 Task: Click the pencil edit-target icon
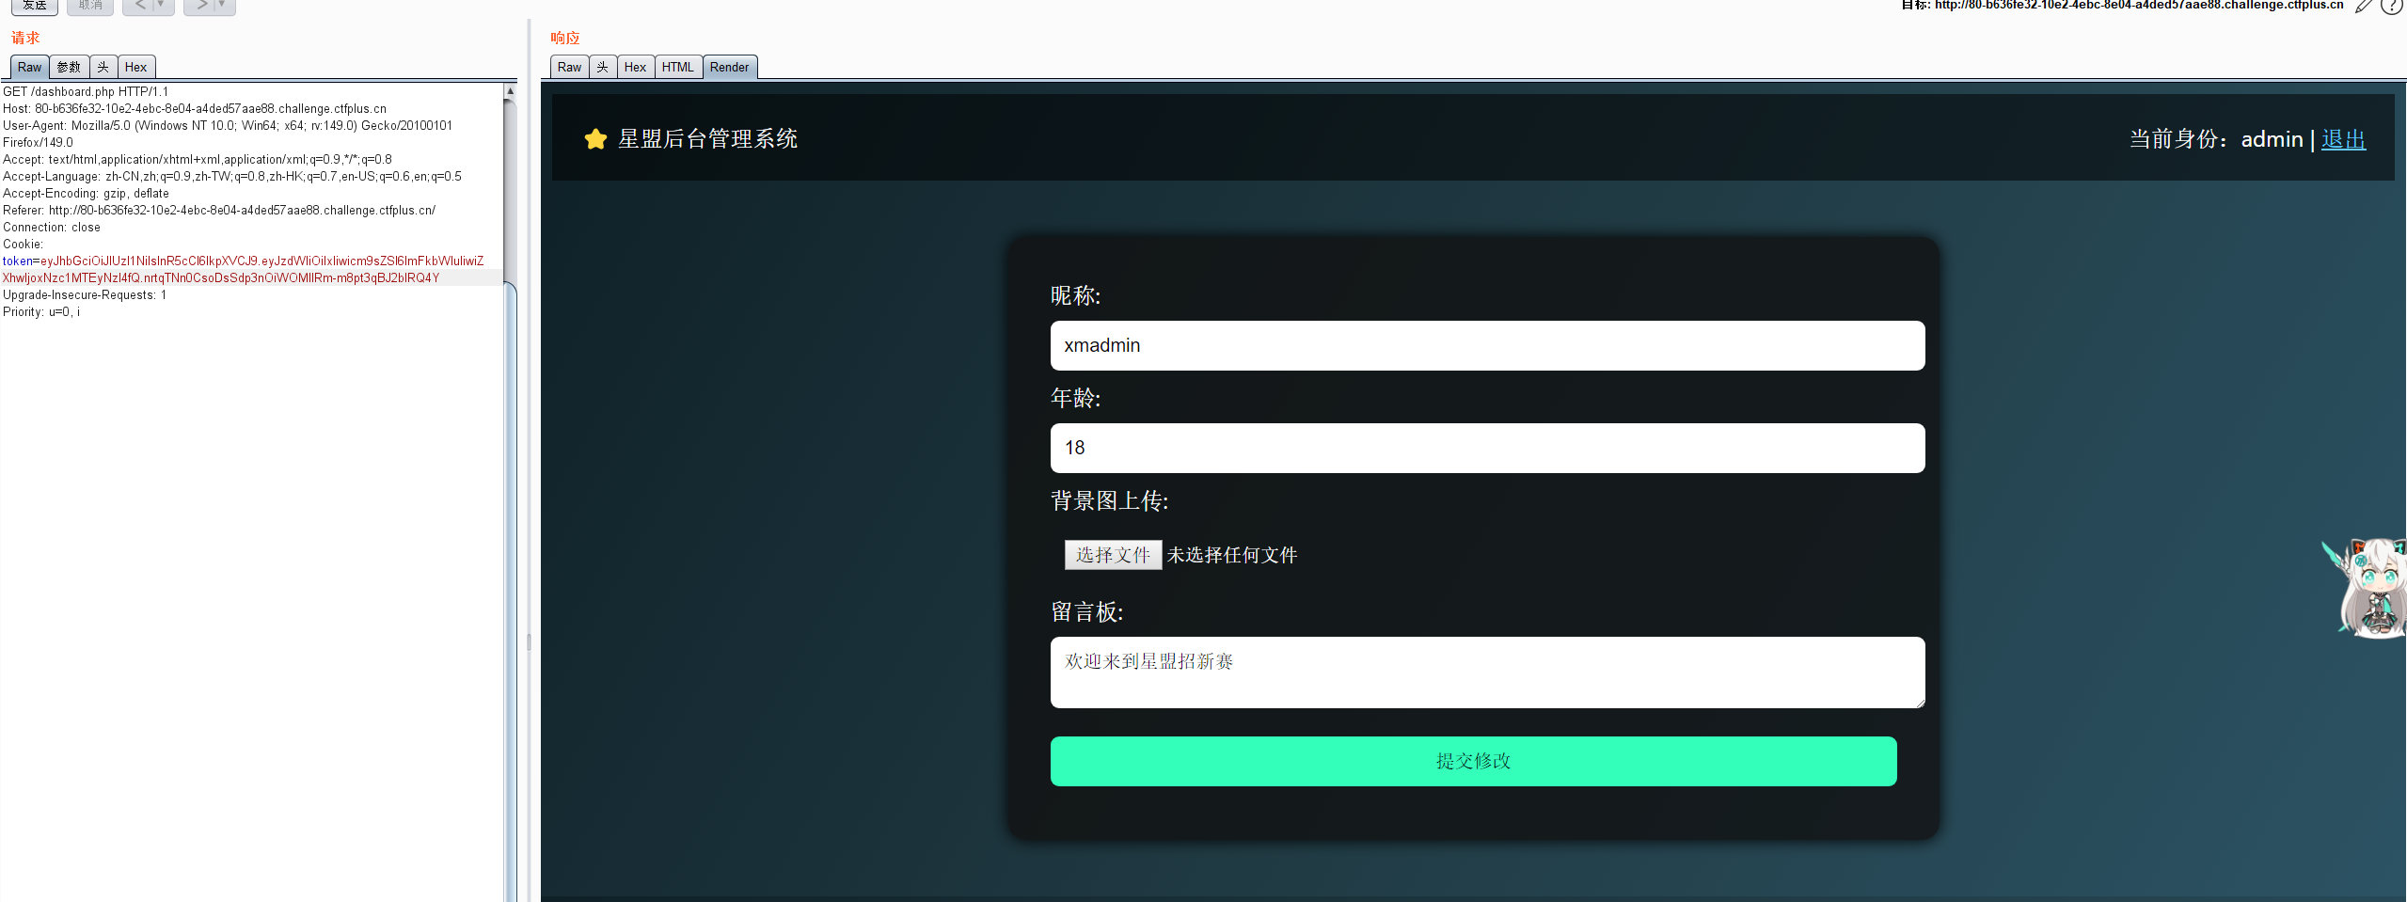point(2364,7)
